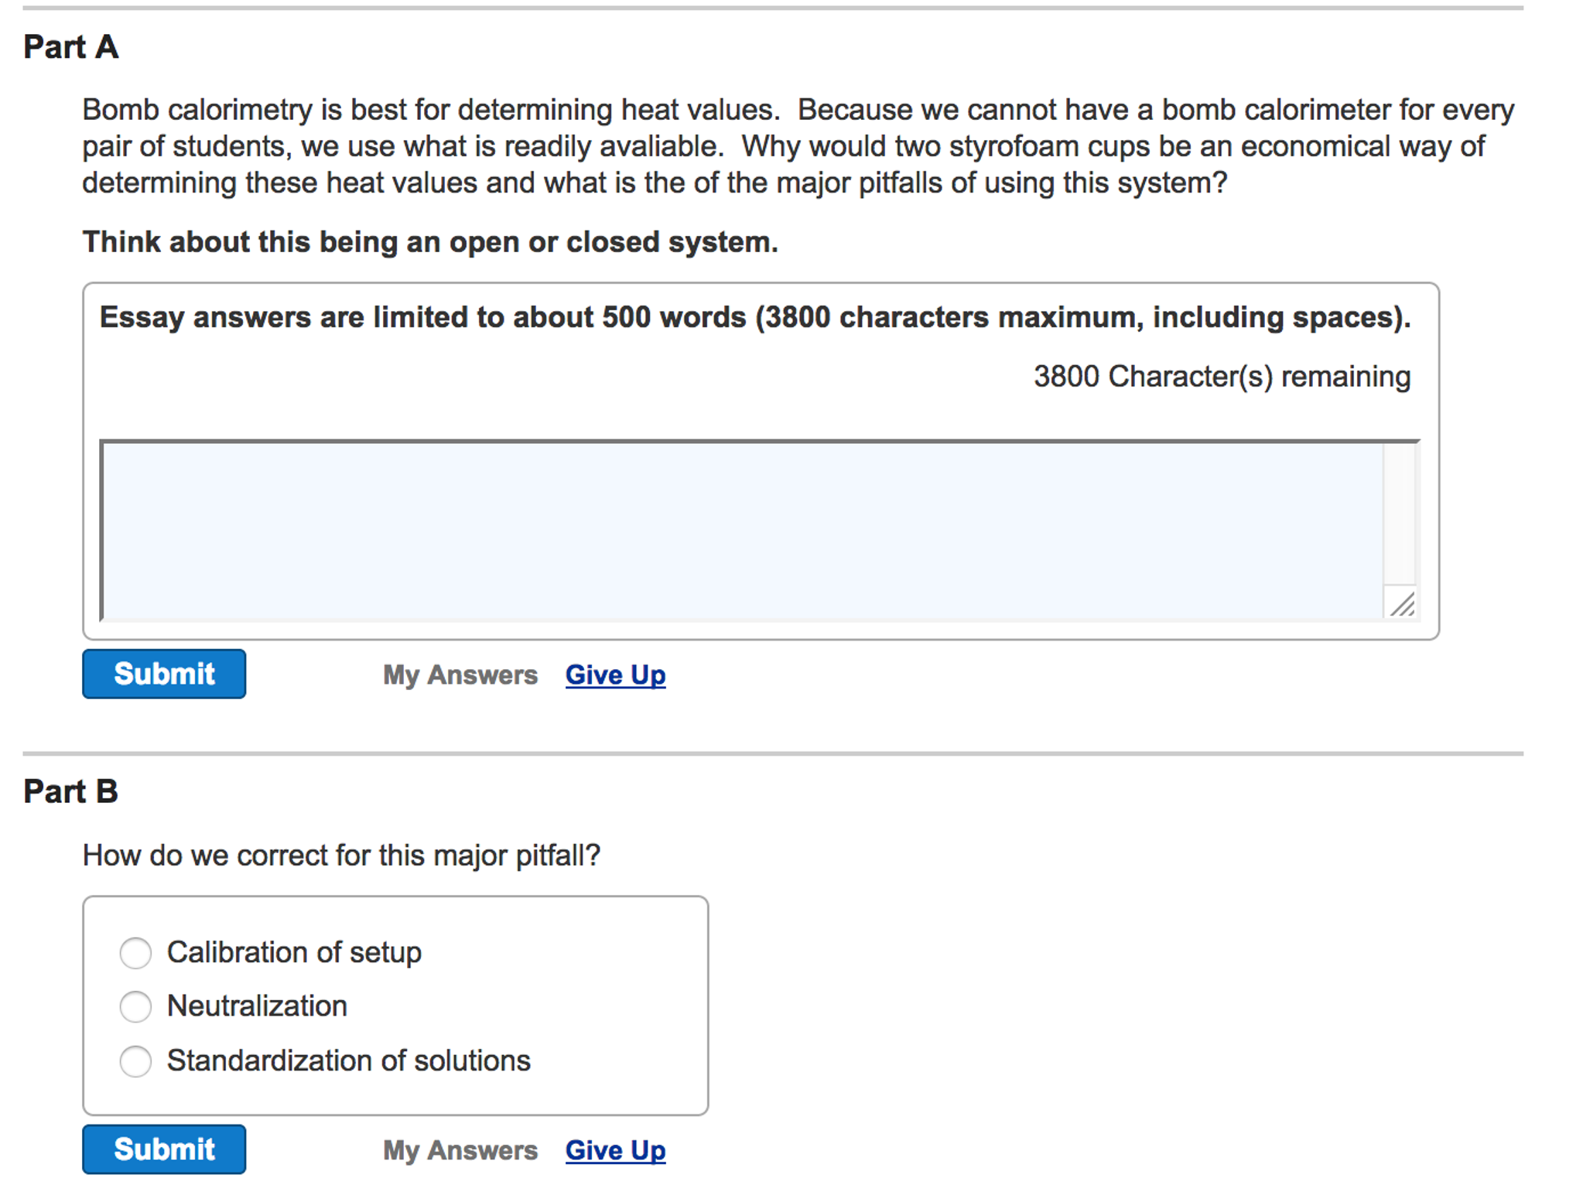Submit the Part A essay answer

(164, 674)
